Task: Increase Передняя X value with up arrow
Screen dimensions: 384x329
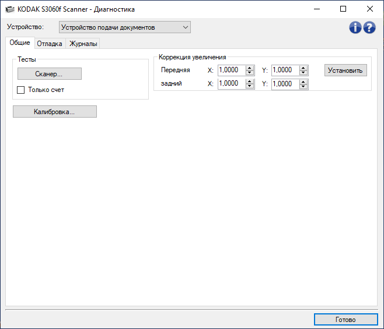Action: coord(250,68)
